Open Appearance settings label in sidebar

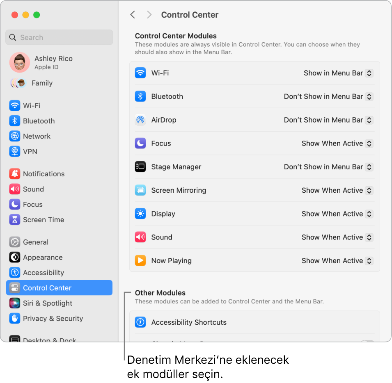(43, 258)
